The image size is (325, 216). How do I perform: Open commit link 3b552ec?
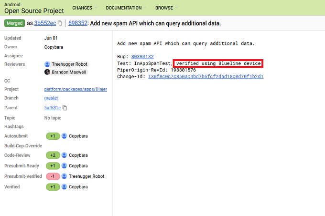(x=45, y=23)
